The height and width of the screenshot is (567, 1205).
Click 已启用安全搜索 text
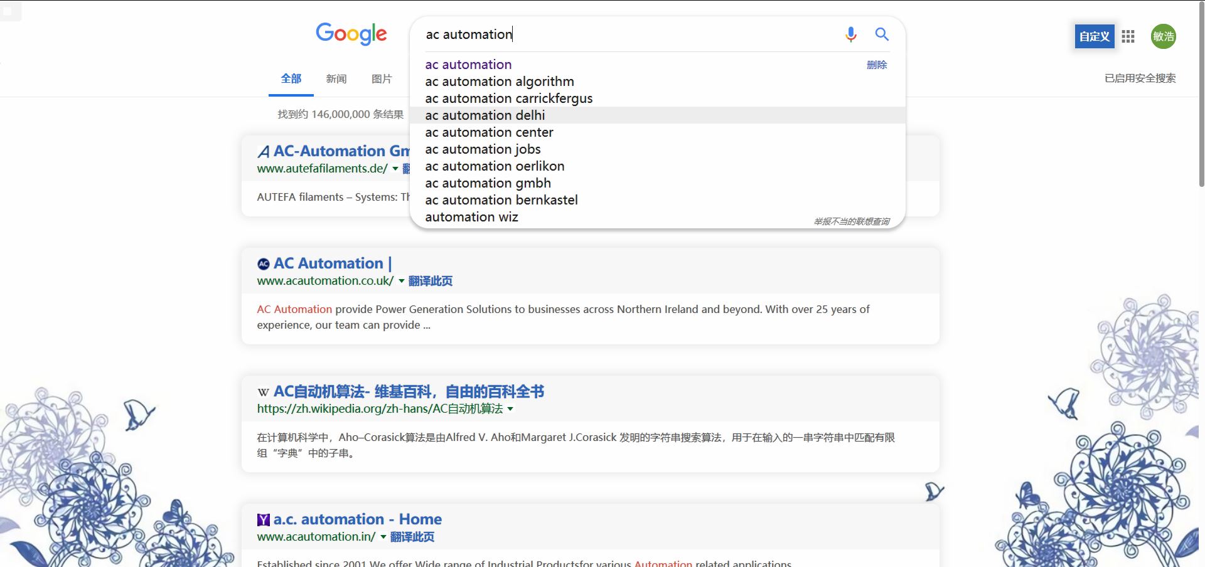point(1140,78)
